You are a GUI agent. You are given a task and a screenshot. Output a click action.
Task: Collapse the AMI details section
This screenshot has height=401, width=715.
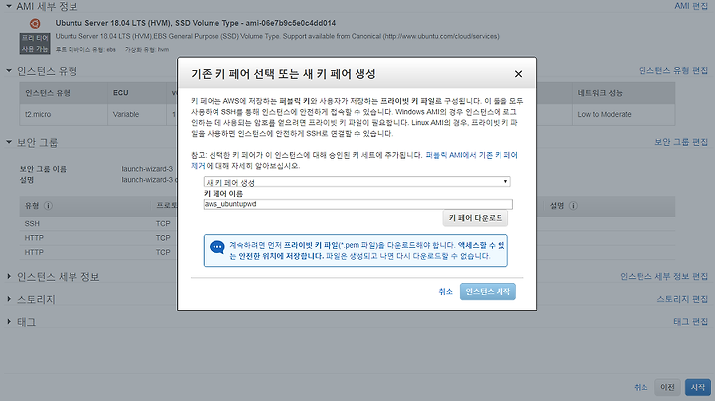pyautogui.click(x=9, y=6)
